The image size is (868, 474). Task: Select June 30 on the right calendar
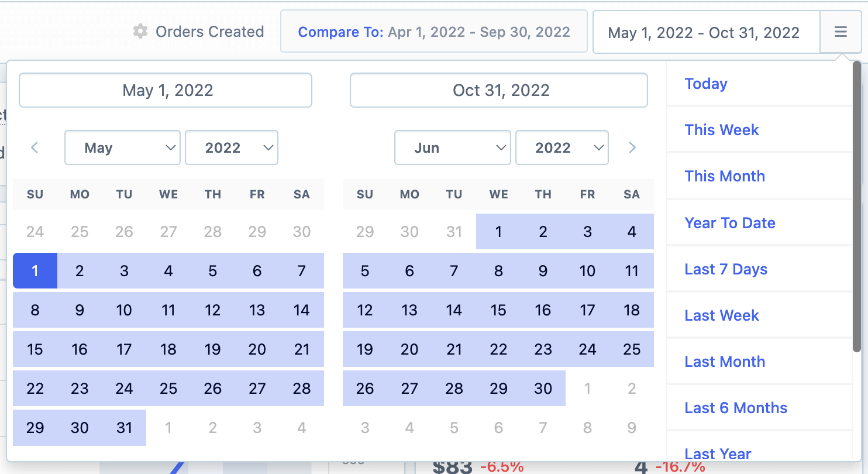[x=543, y=389]
